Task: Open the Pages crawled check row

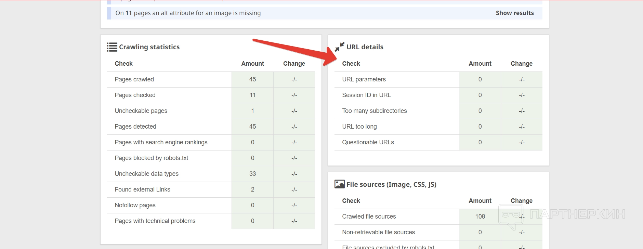Action: pyautogui.click(x=134, y=79)
